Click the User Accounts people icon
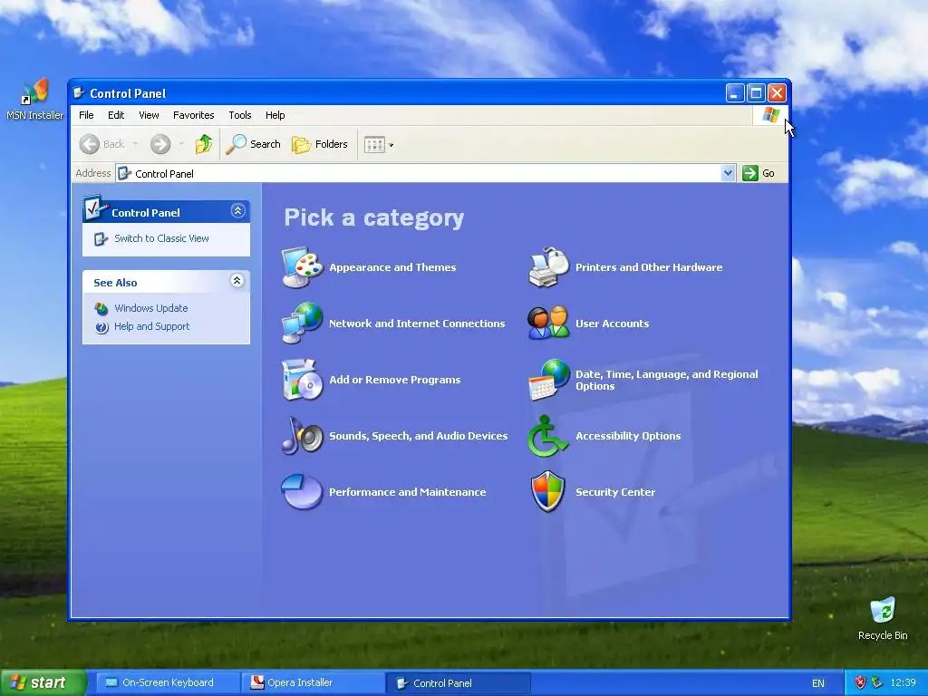Image resolution: width=928 pixels, height=696 pixels. tap(548, 324)
